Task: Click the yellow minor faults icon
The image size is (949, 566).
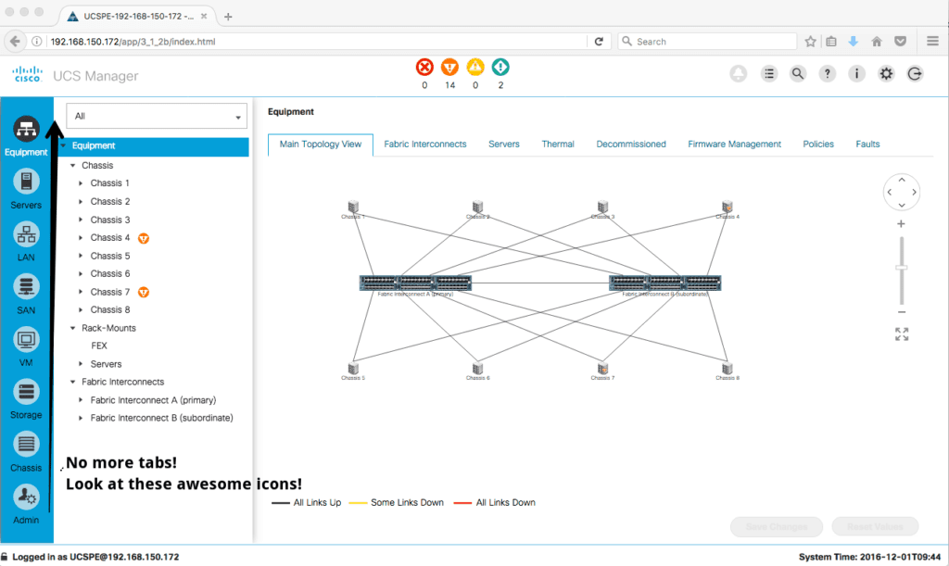Action: click(x=475, y=67)
